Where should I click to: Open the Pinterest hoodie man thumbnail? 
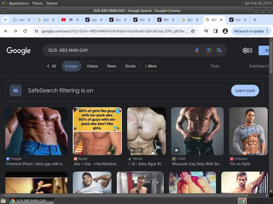(x=248, y=131)
